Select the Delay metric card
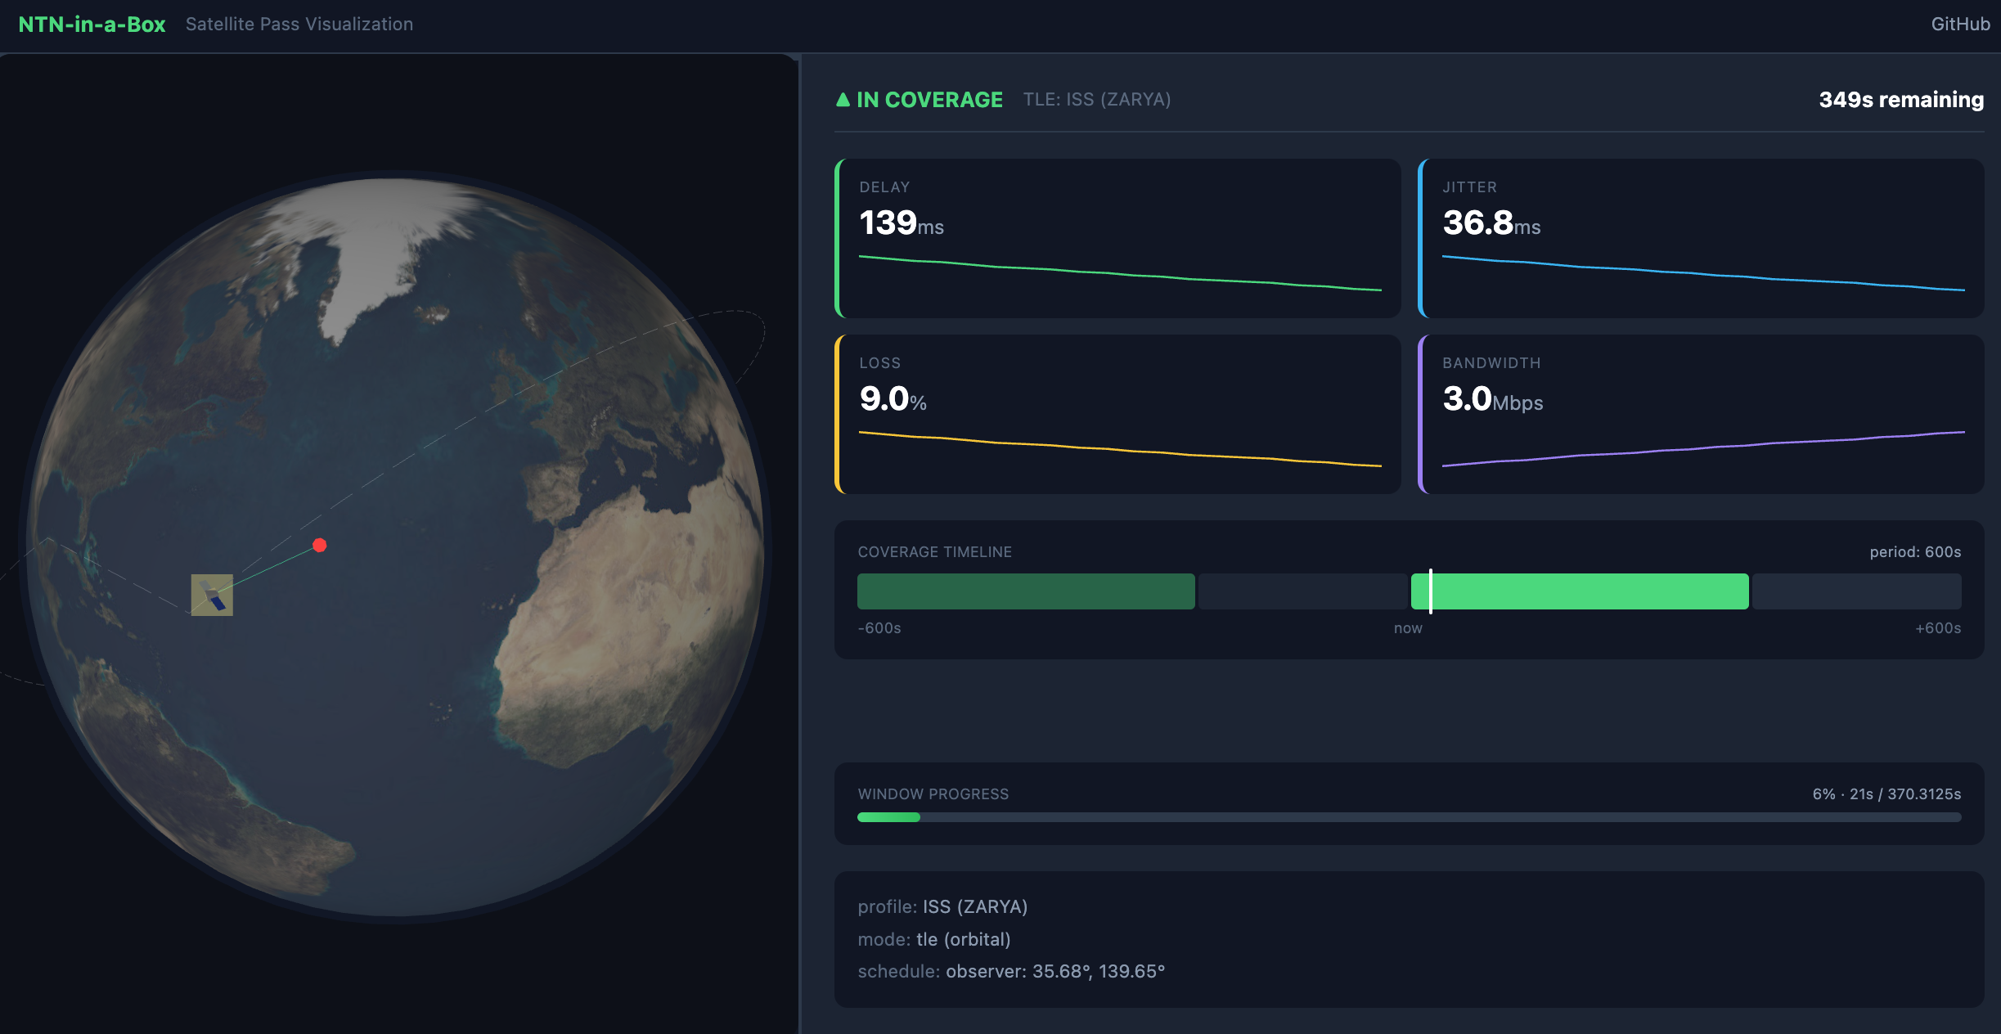 pos(1117,238)
